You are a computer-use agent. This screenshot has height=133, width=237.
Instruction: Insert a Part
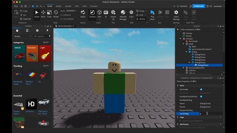(x=99, y=15)
